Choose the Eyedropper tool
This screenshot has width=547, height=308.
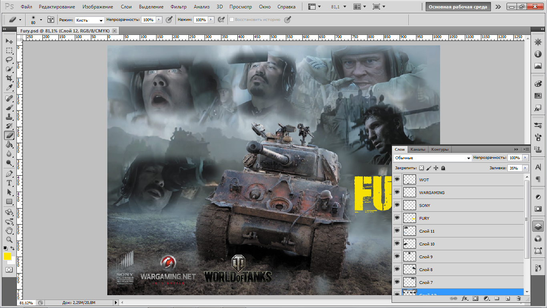[9, 87]
